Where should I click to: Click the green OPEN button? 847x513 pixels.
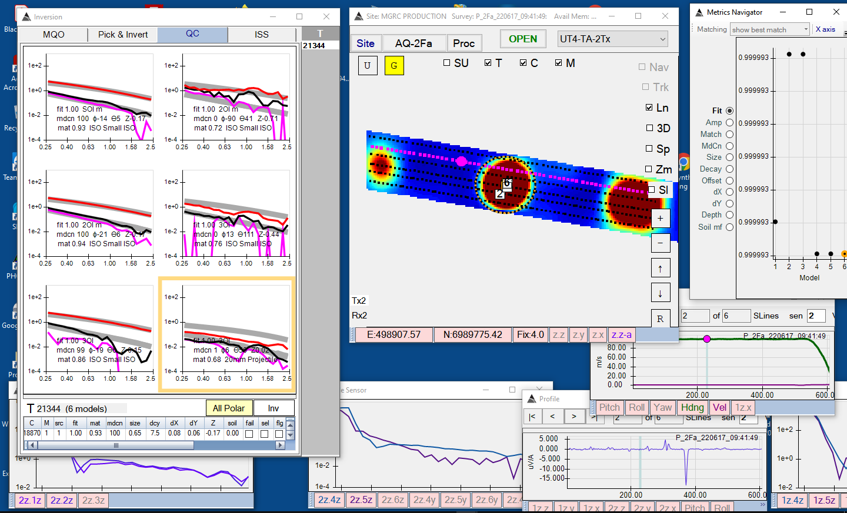(523, 39)
